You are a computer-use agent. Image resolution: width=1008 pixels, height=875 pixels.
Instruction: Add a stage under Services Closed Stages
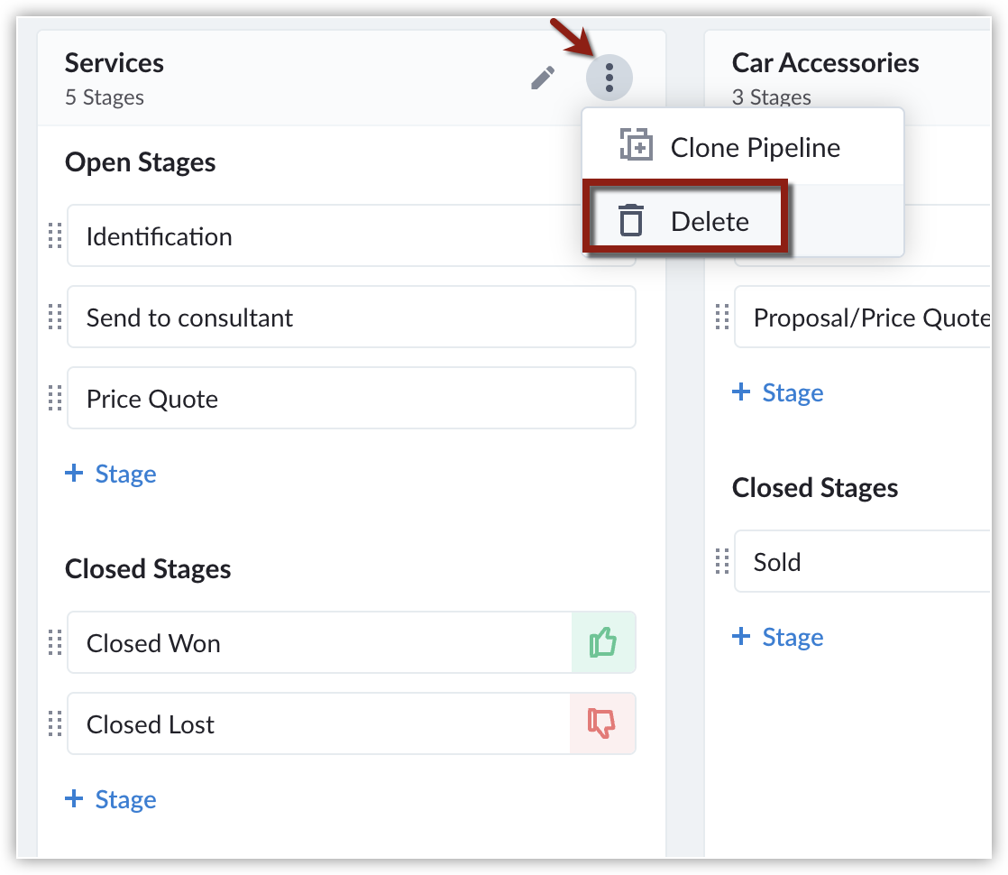pyautogui.click(x=112, y=799)
